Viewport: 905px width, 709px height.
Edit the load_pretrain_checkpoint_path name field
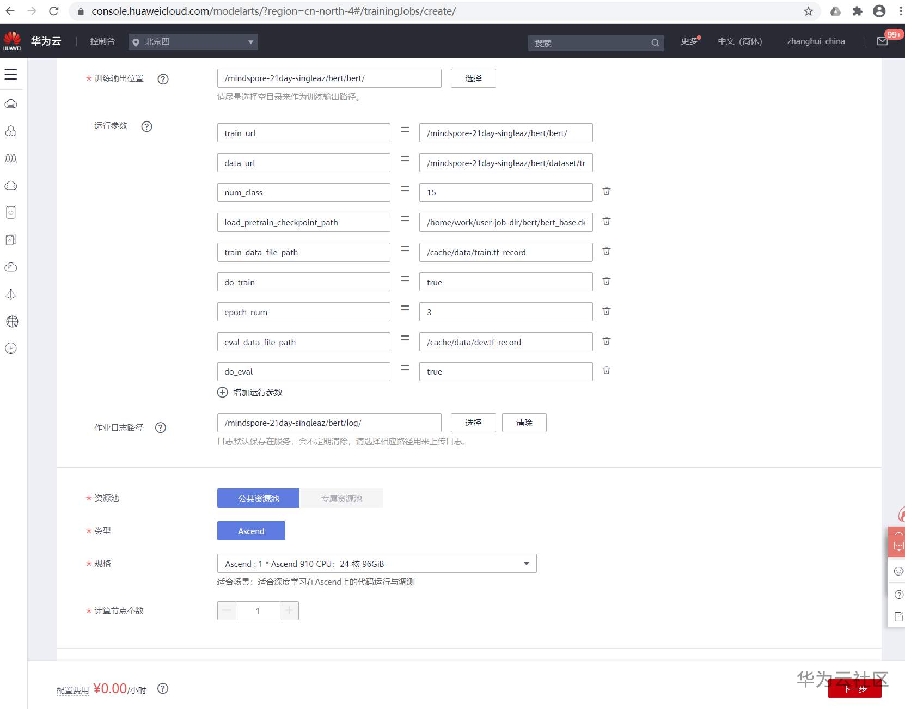(303, 223)
